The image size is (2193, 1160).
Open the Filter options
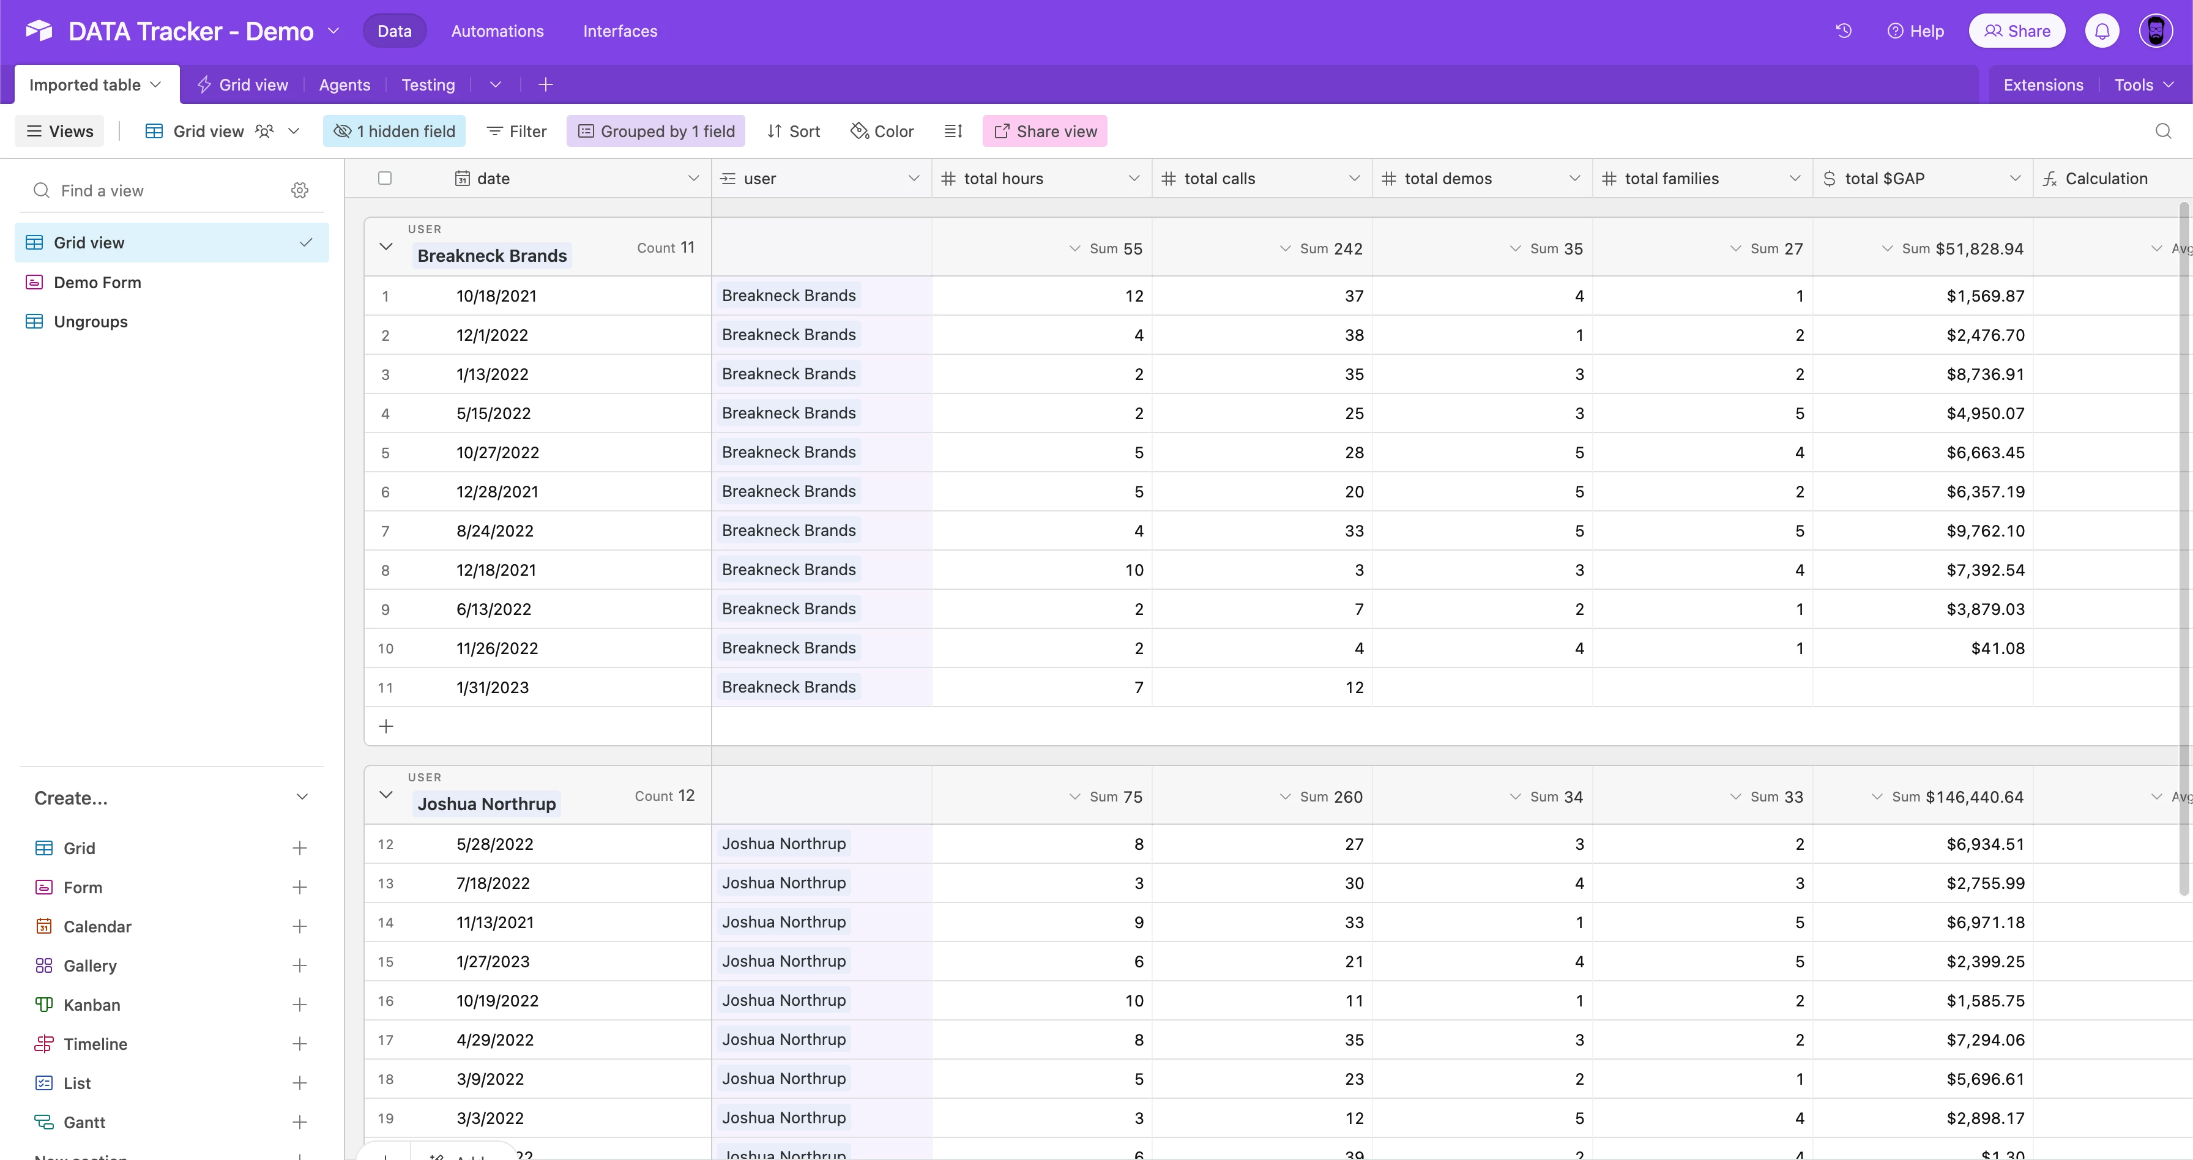coord(516,131)
